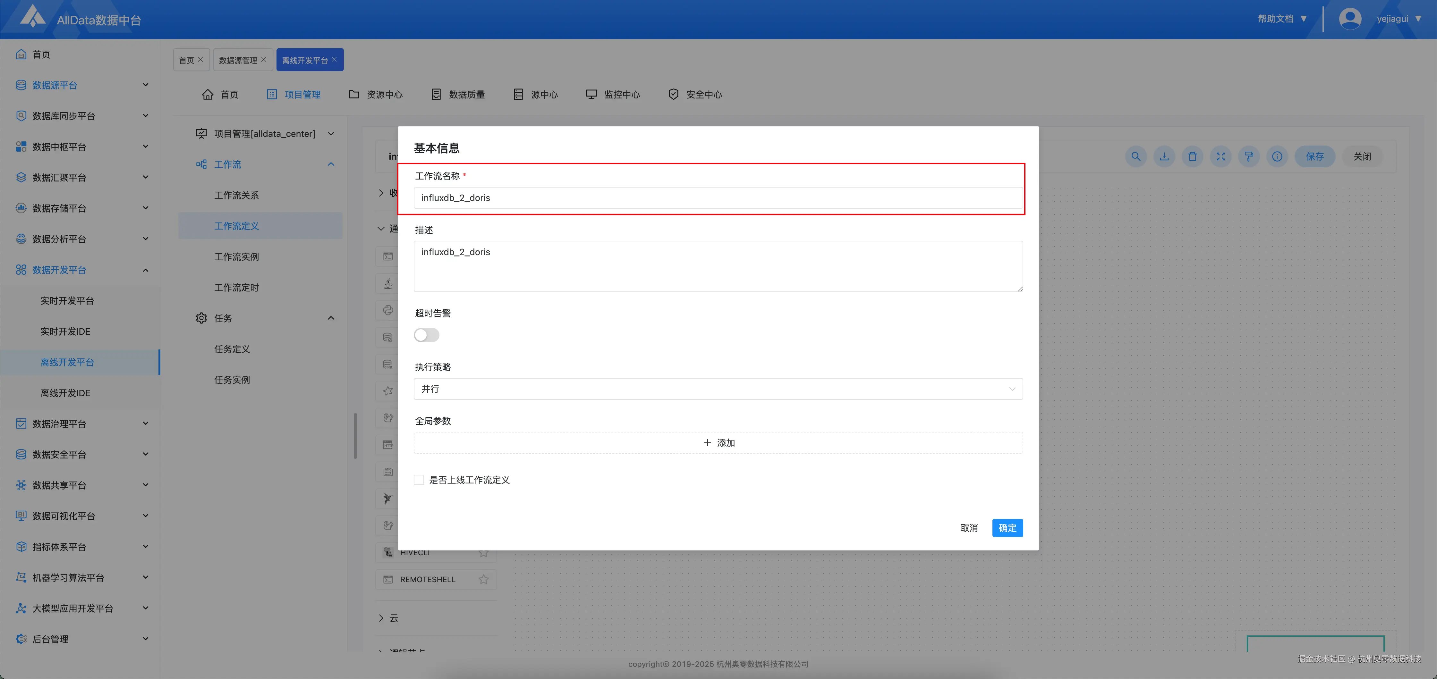
Task: Open the canvas search tool on the workflow toolbar
Action: (1136, 157)
